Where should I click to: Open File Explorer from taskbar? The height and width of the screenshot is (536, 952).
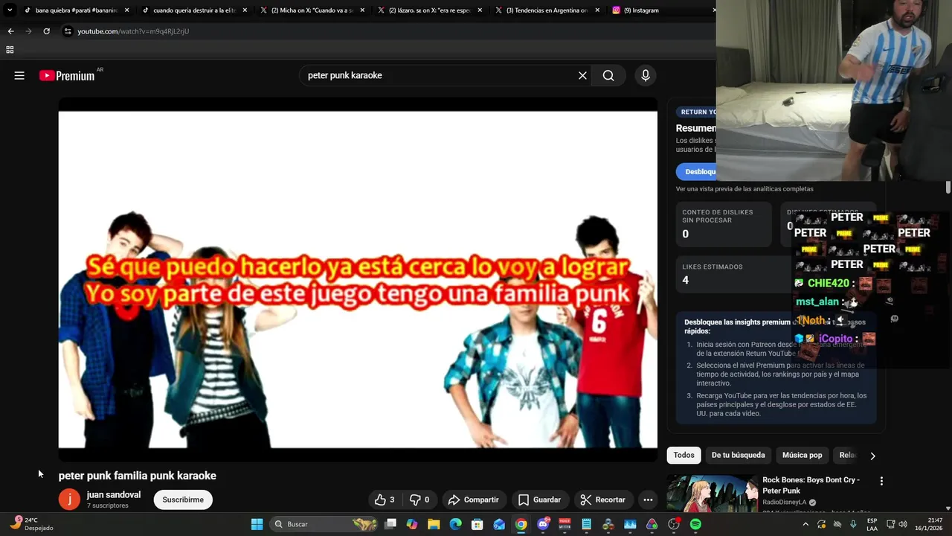click(434, 524)
